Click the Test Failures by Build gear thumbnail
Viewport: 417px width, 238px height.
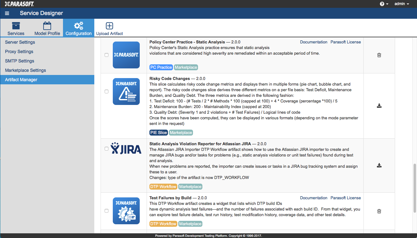coord(126,211)
